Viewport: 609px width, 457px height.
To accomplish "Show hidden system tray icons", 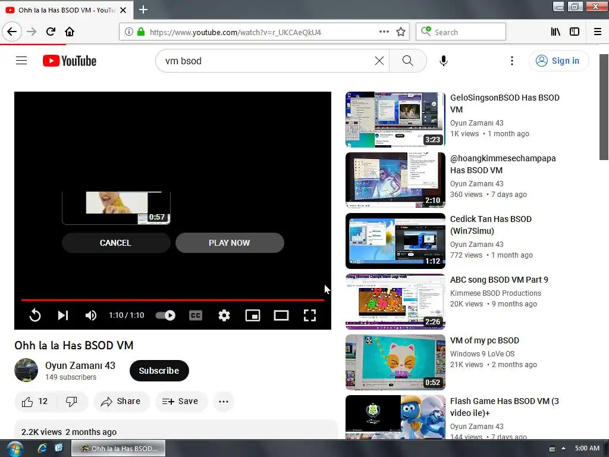I will (563, 449).
